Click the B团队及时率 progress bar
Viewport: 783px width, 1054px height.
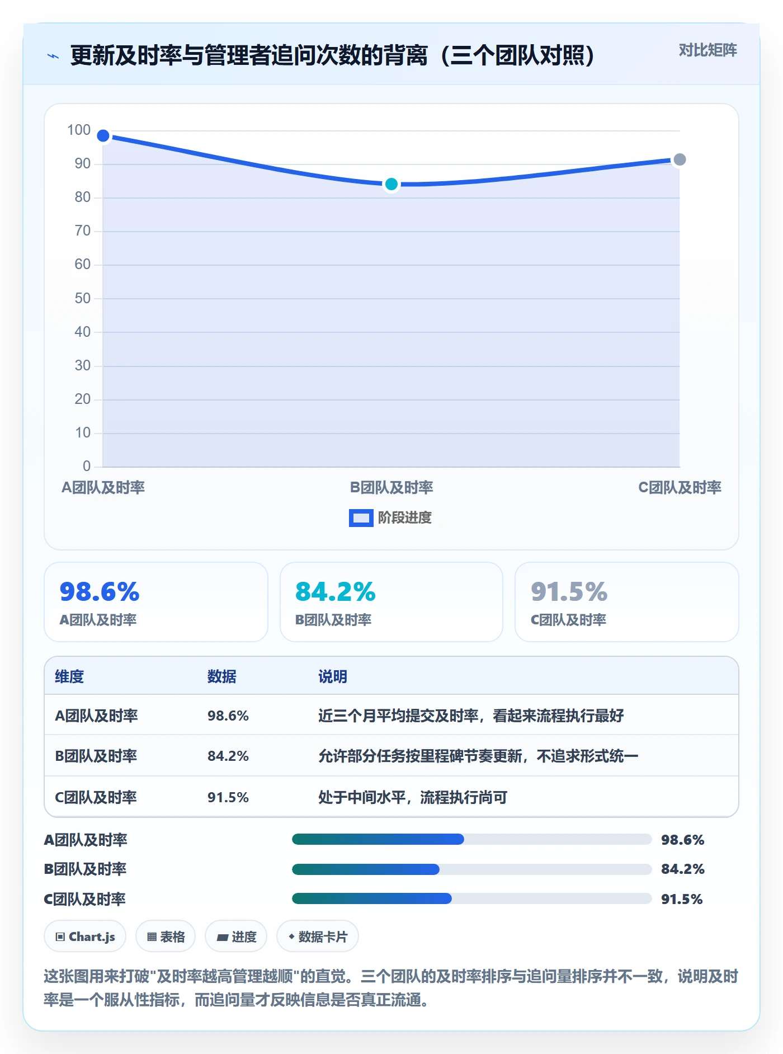click(472, 869)
